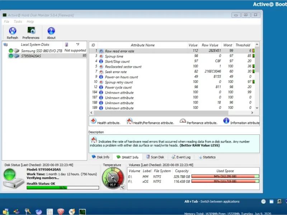Open the Tasks menu
The image size is (287, 215).
pos(18,21)
